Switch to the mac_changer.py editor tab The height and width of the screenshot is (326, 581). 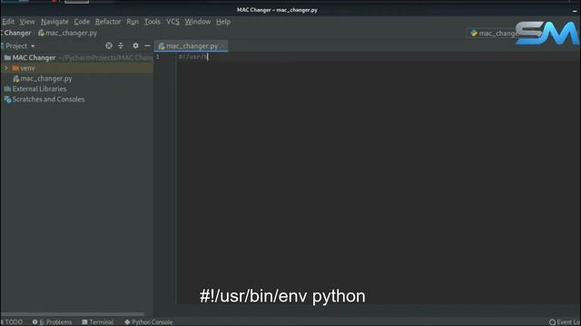click(x=192, y=46)
